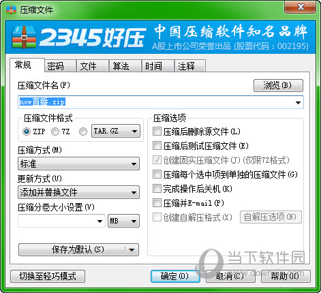This screenshot has width=321, height=293.
Task: Switch to the 密码 tab
Action: coord(60,66)
